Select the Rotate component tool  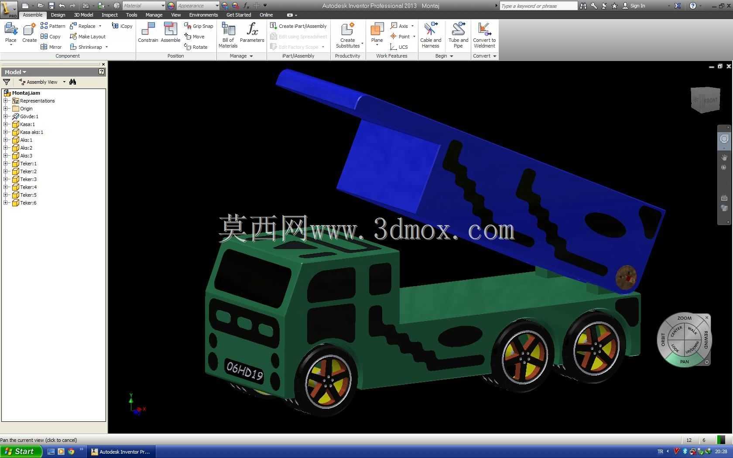click(x=196, y=47)
